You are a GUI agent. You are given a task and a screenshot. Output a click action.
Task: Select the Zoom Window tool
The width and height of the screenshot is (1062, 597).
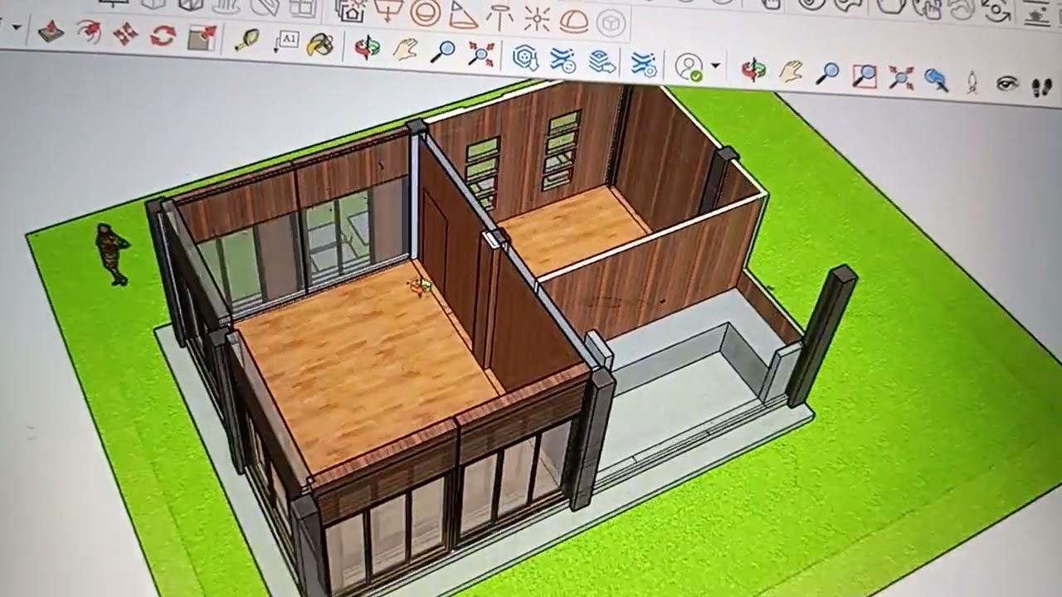[865, 75]
